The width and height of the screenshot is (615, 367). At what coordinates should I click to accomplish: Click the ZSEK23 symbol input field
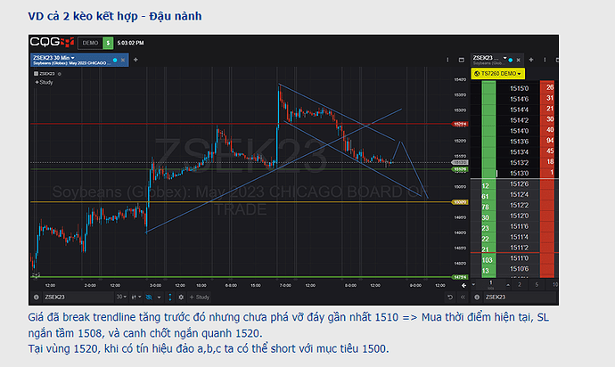point(78,298)
